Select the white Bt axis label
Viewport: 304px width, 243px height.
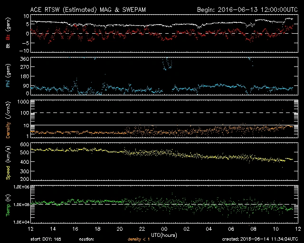tap(8, 45)
